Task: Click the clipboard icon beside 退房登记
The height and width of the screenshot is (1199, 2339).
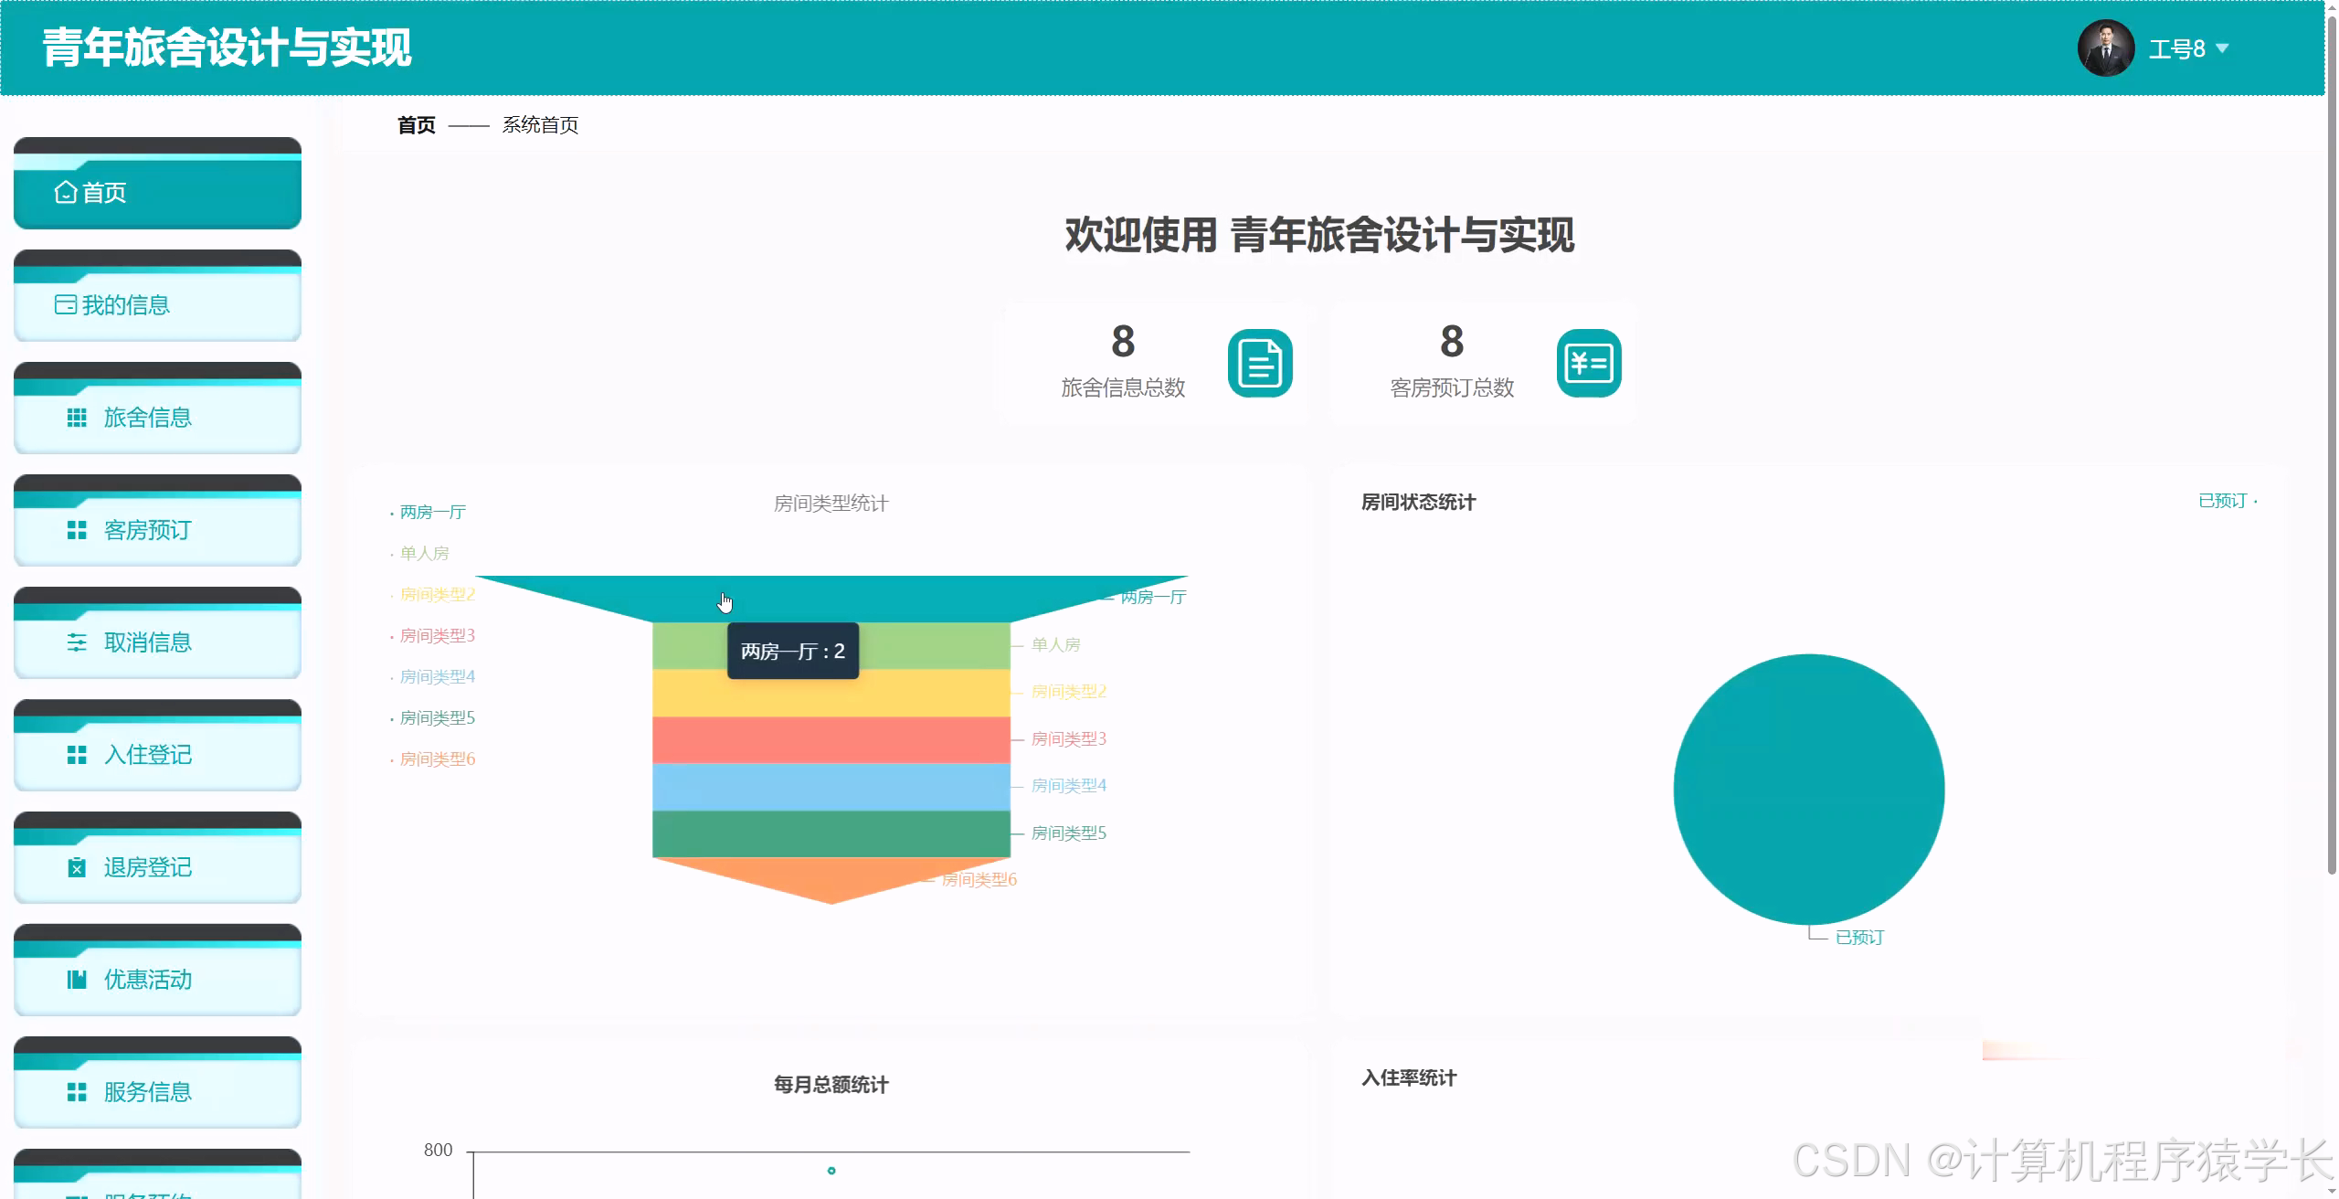Action: 77,867
